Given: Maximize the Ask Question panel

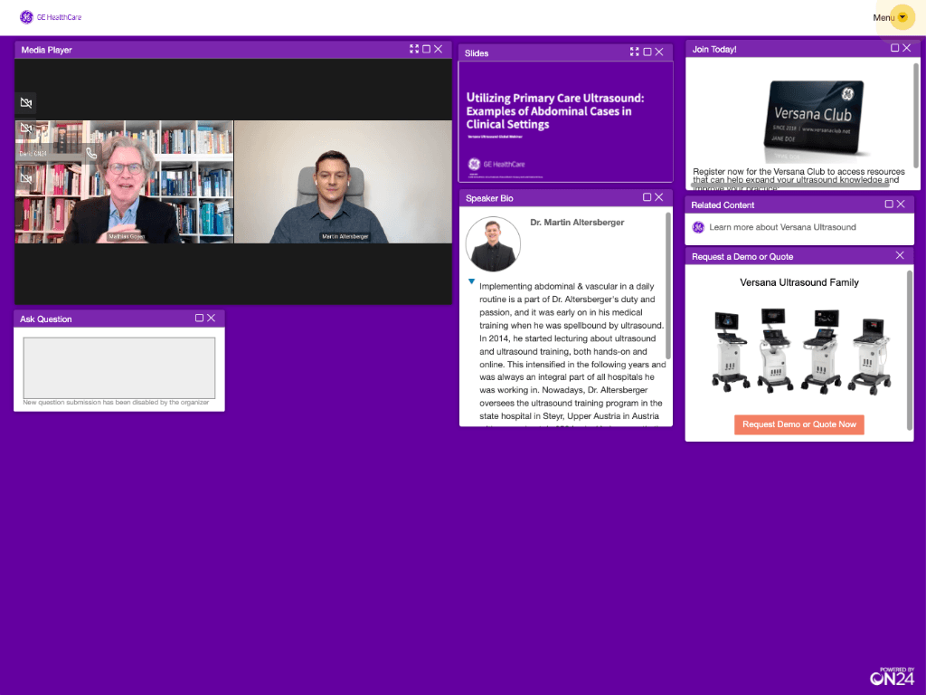Looking at the screenshot, I should (x=199, y=319).
